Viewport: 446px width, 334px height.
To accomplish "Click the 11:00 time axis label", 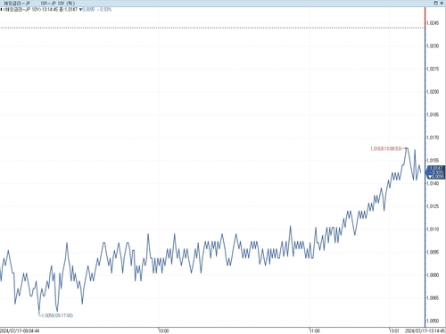I will point(315,330).
